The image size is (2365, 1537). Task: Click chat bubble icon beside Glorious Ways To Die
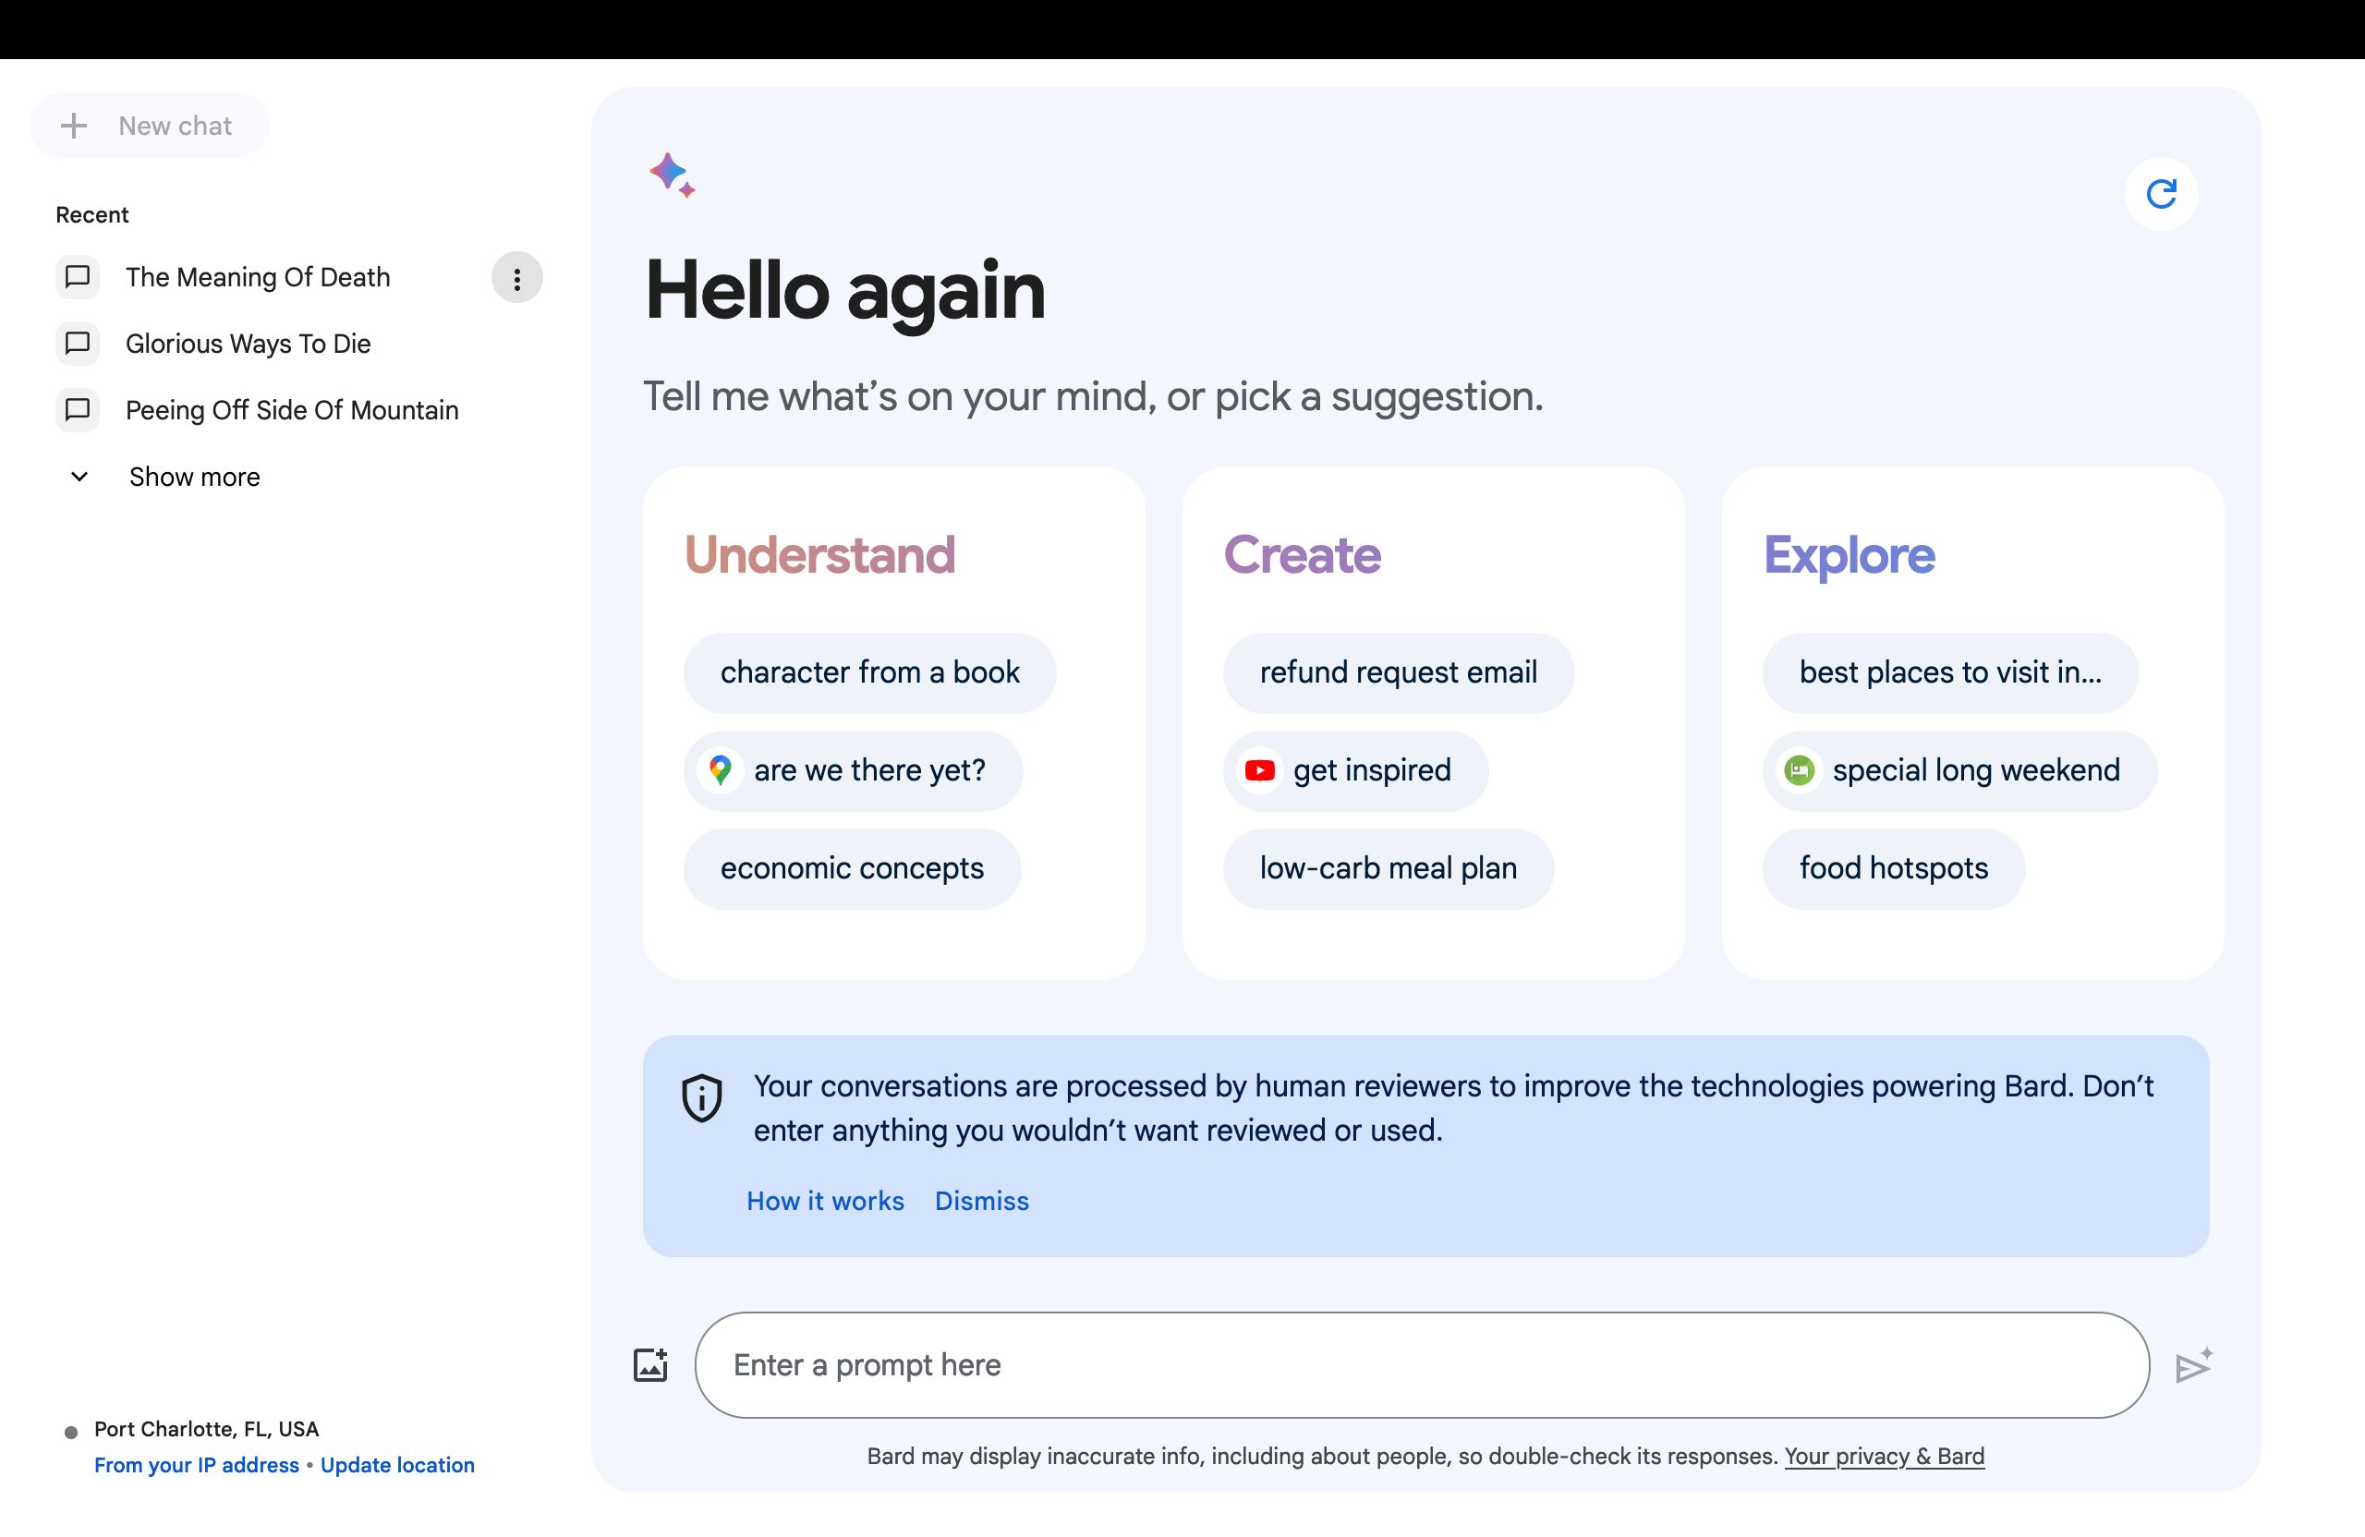(x=78, y=344)
